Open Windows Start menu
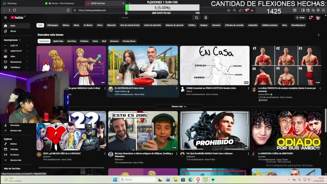Viewport: 327px width, 184px height. click(115, 180)
